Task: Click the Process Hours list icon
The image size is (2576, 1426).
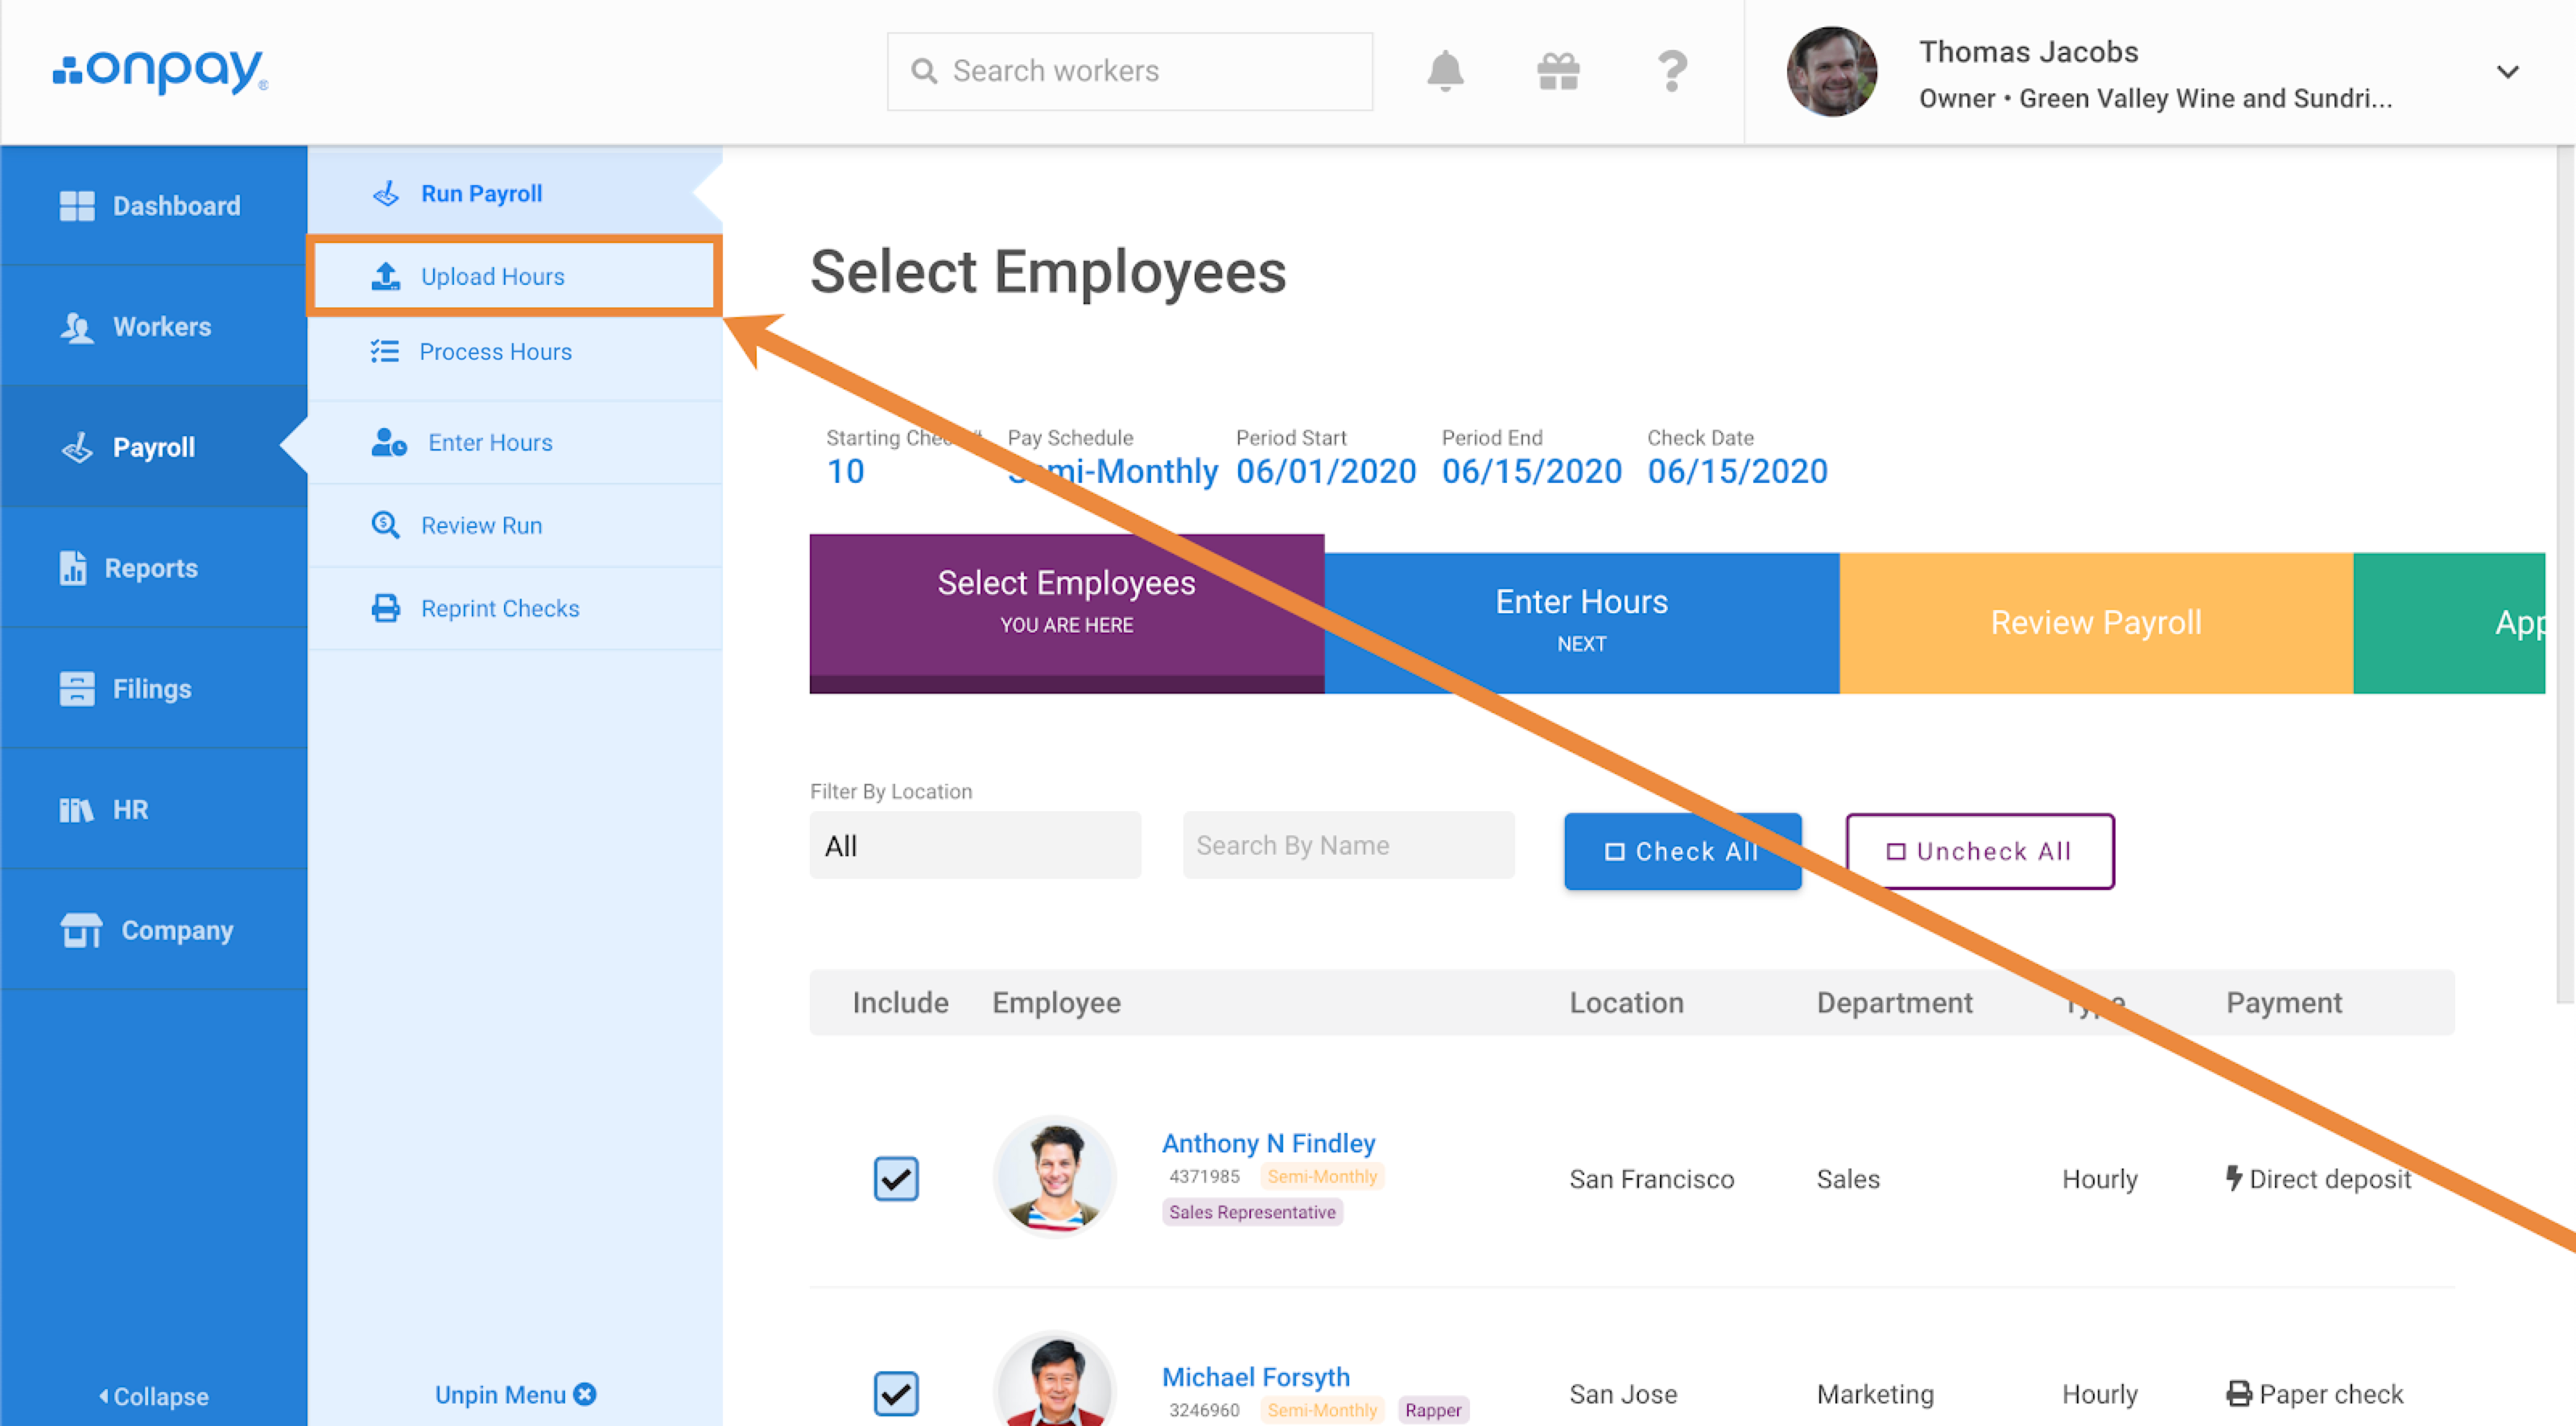Action: [x=385, y=351]
